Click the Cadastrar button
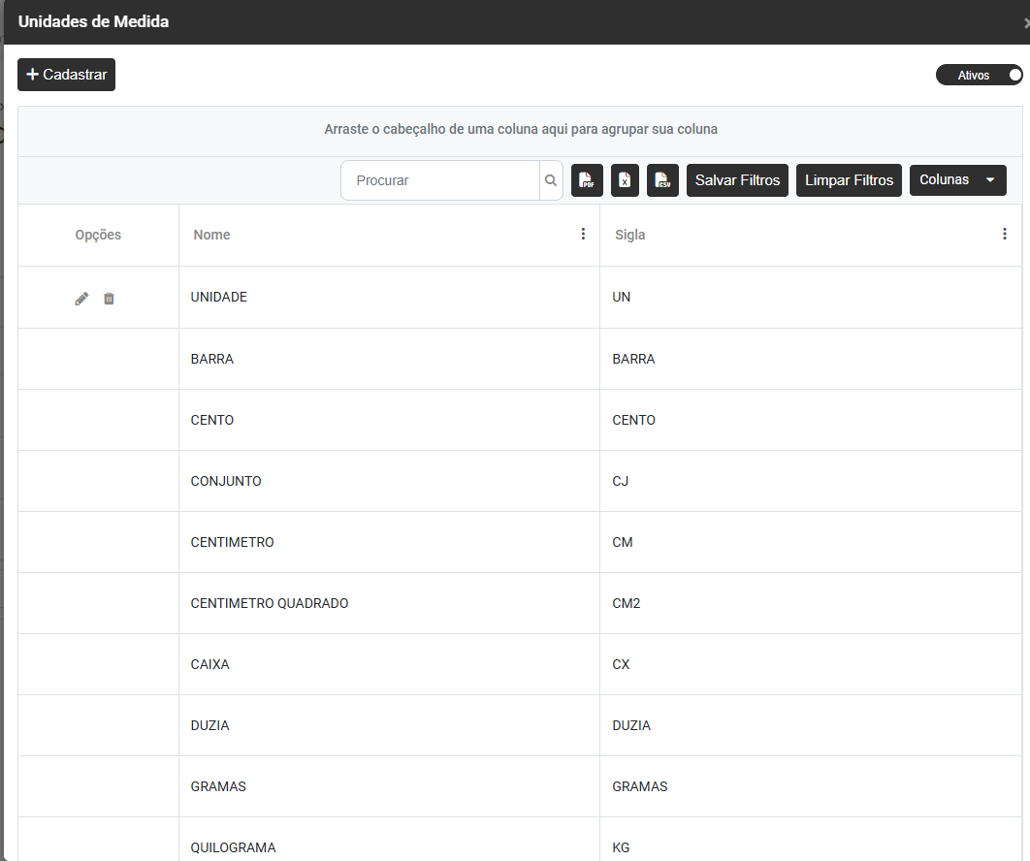Viewport: 1030px width, 861px height. pyautogui.click(x=66, y=75)
